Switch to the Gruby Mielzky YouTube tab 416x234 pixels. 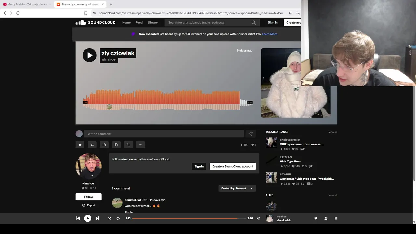27,4
